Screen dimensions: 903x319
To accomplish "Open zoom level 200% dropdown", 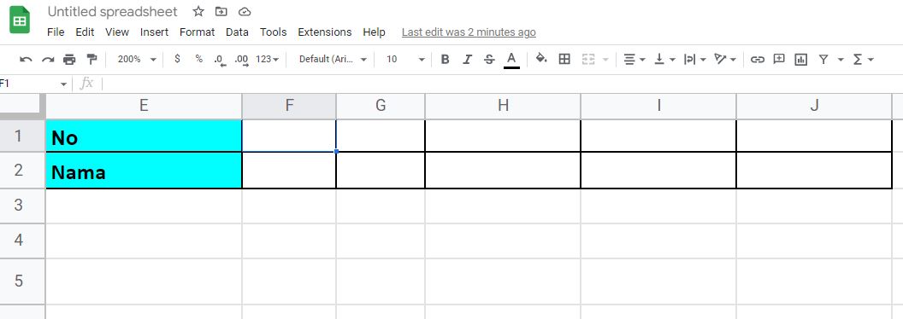I will [137, 59].
